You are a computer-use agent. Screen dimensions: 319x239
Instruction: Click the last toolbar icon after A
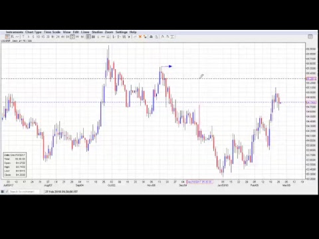pyautogui.click(x=172, y=37)
